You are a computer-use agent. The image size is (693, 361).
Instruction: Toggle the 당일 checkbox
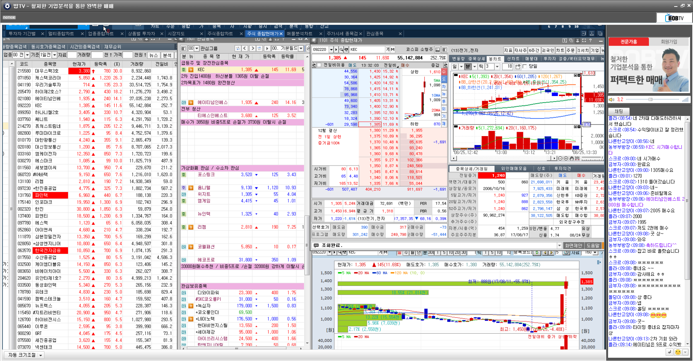[x=525, y=66]
